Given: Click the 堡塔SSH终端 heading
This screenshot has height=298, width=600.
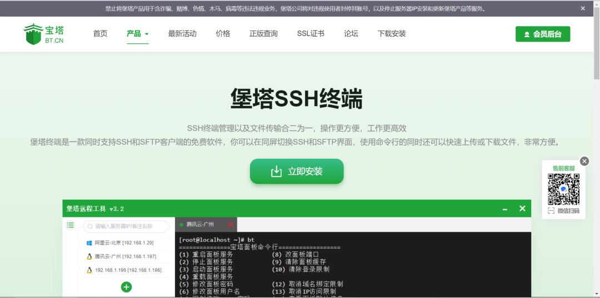Looking at the screenshot, I should pos(297,99).
